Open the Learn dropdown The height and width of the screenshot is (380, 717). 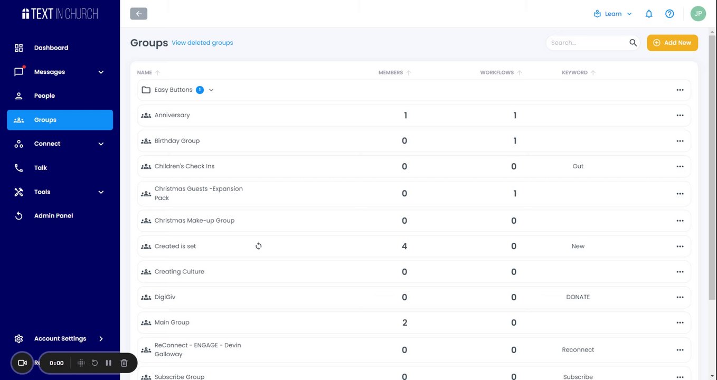coord(612,14)
